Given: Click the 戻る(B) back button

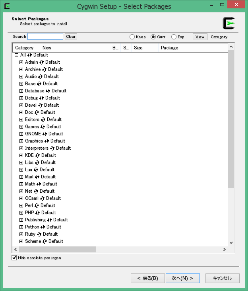Looking at the screenshot, I should pyautogui.click(x=147, y=278).
